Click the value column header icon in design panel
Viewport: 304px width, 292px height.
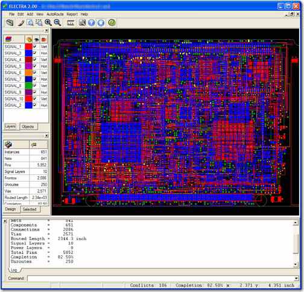(34, 144)
